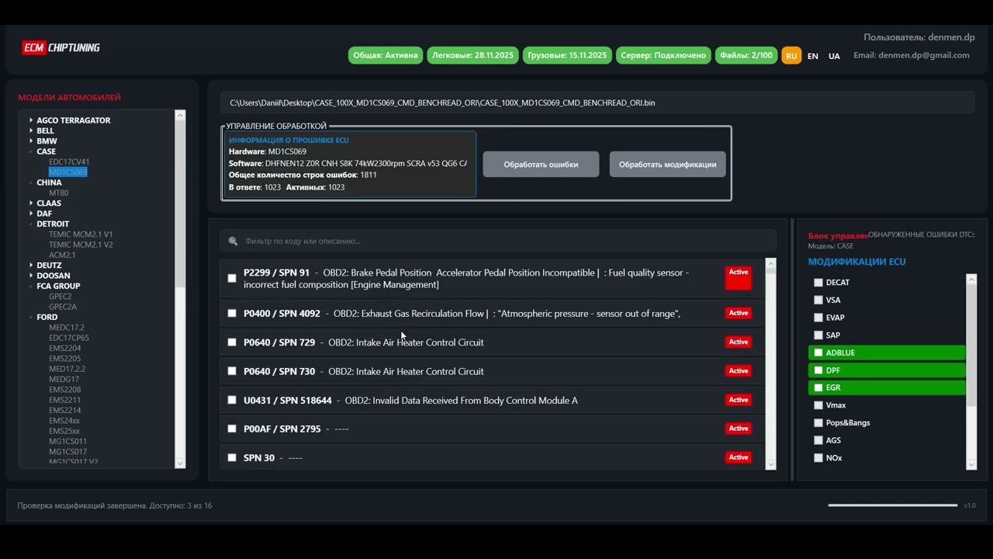Collapse the FCA GROUP tree node
The height and width of the screenshot is (559, 993).
point(31,286)
